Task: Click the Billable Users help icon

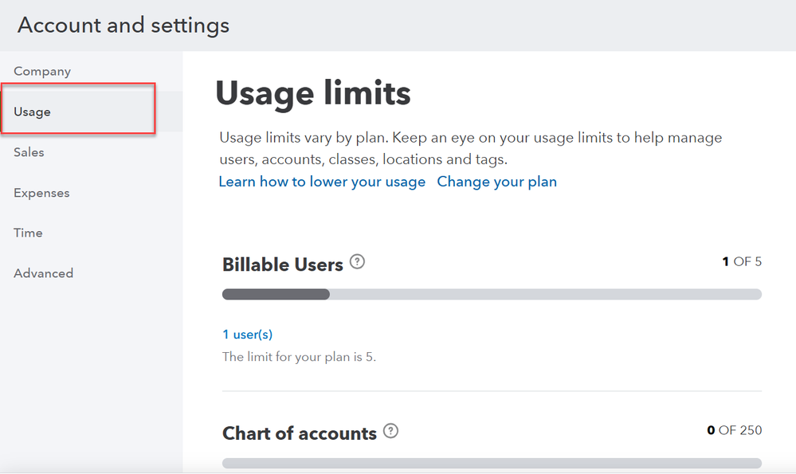Action: click(358, 262)
